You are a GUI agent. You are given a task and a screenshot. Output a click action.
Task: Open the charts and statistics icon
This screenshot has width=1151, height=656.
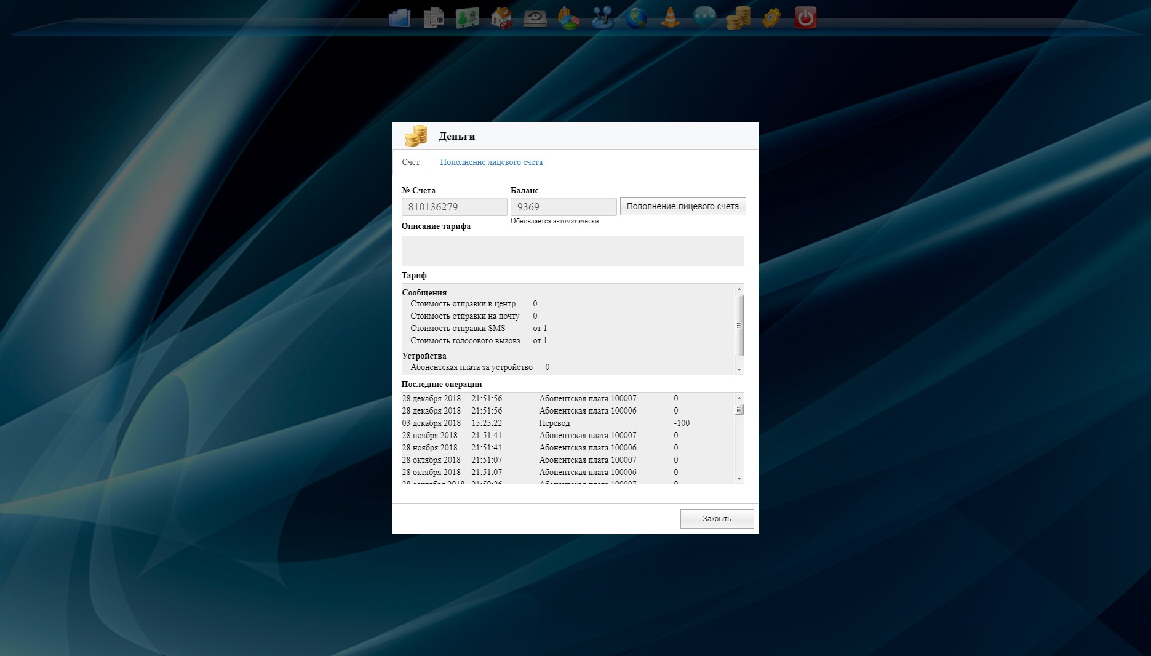[569, 17]
